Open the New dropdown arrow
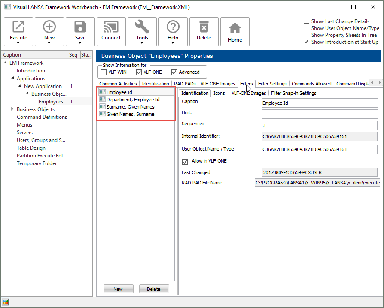384x308 pixels. [x=49, y=43]
